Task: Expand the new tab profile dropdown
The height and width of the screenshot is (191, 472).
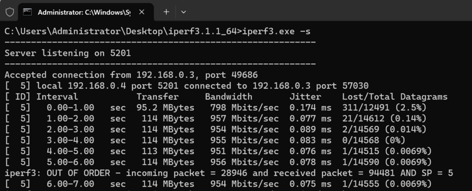Action: coord(183,12)
